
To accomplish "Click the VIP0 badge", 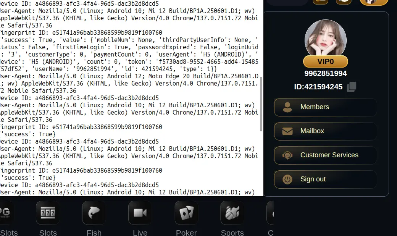I will (325, 61).
